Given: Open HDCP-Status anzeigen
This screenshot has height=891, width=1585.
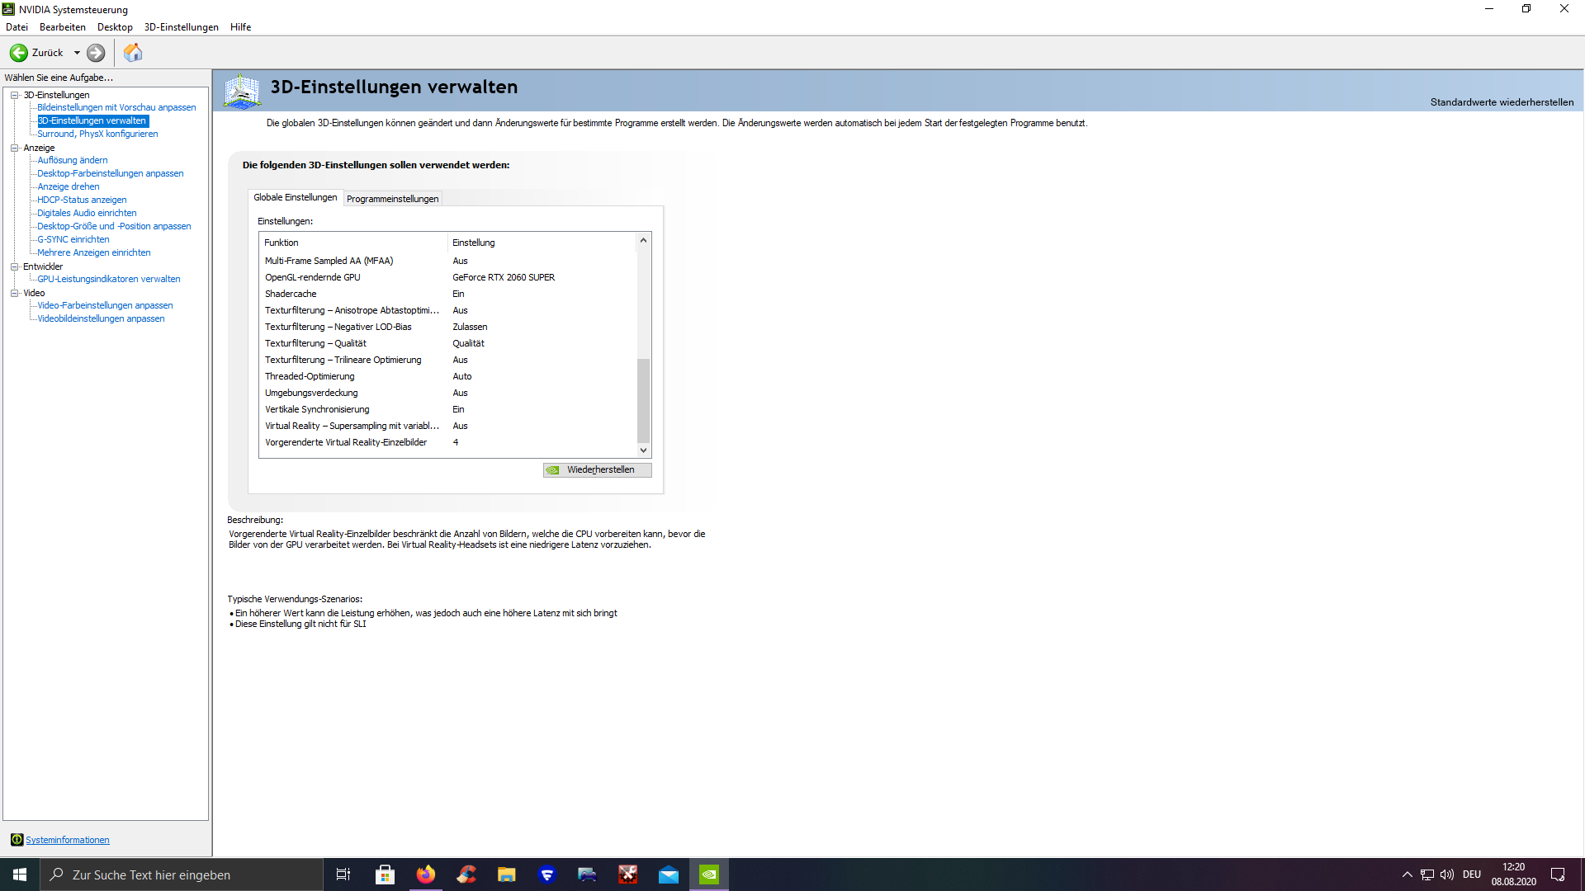Looking at the screenshot, I should [82, 200].
